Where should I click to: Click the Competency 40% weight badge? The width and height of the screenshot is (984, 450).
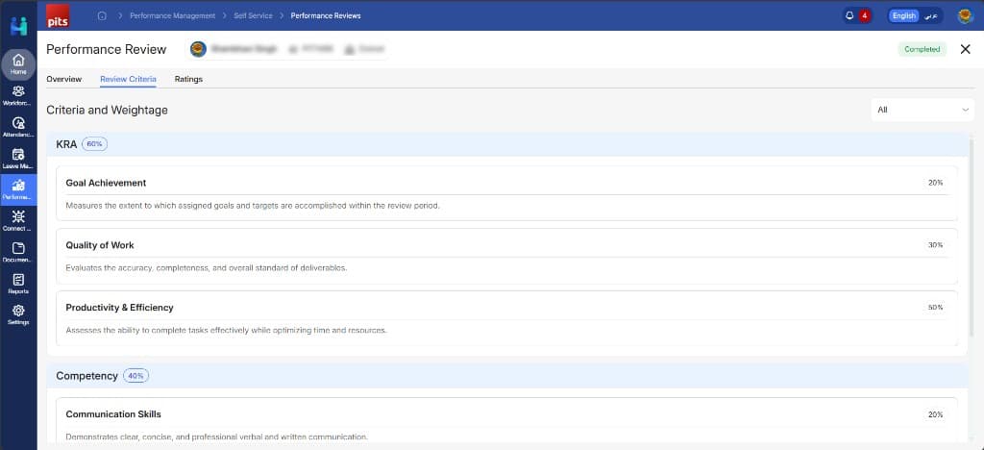[135, 376]
